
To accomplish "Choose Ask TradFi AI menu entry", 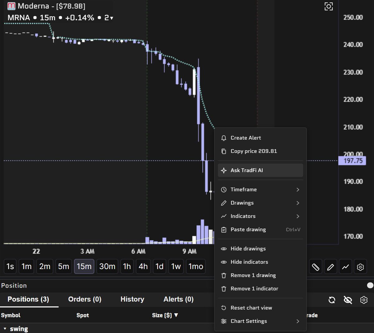I will coord(261,170).
